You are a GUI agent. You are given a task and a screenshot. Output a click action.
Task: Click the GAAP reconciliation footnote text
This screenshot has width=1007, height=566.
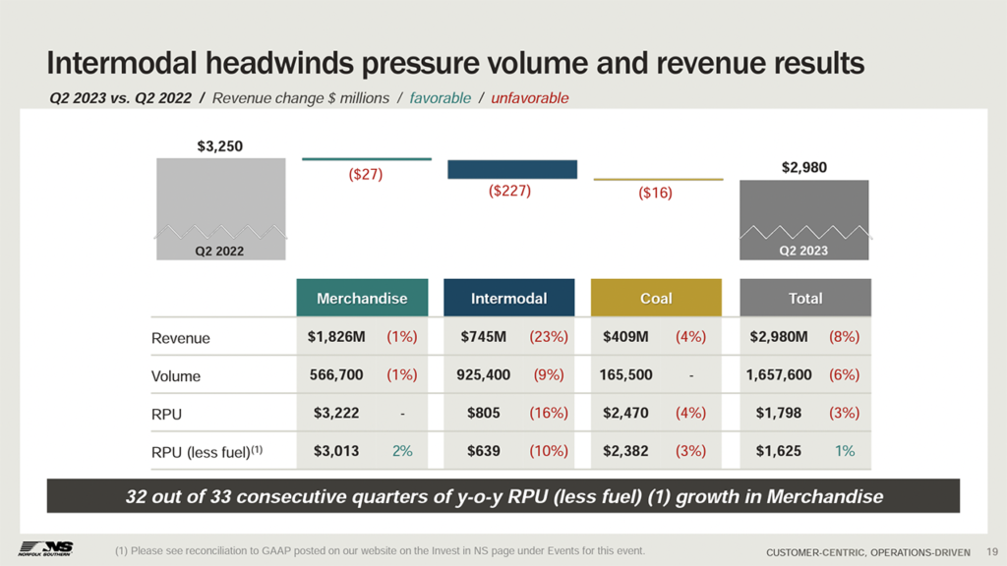(380, 548)
